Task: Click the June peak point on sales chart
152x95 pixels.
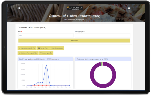Action: tap(46, 66)
